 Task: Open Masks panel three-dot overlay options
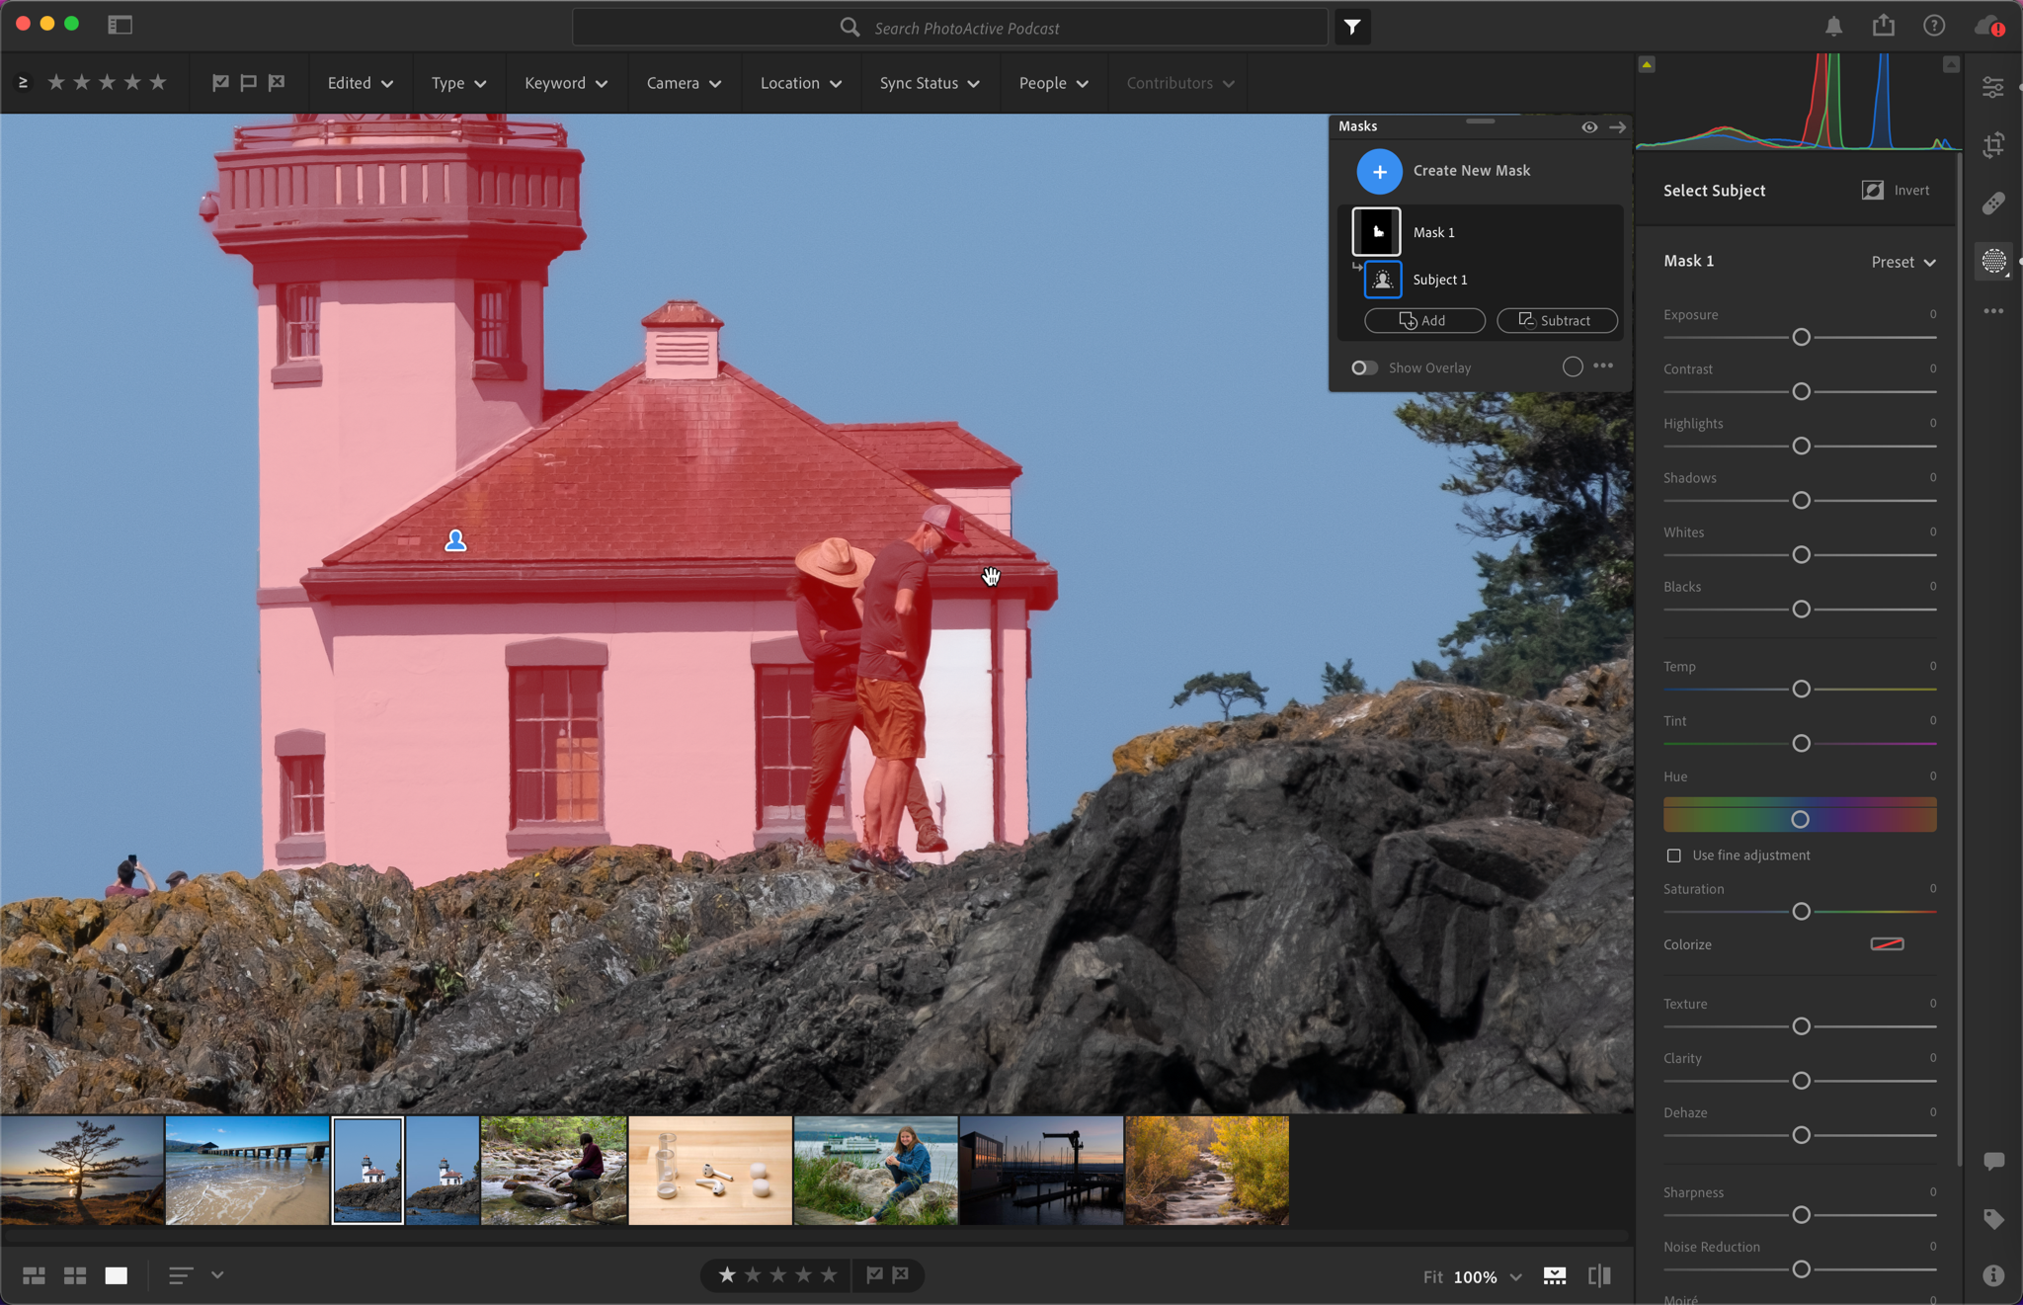click(x=1603, y=367)
